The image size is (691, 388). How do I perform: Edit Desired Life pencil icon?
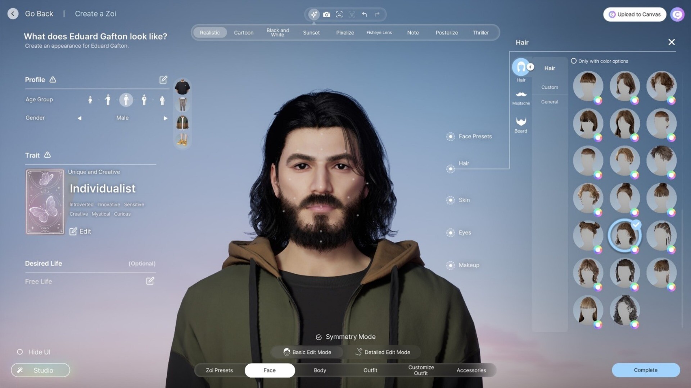(150, 281)
